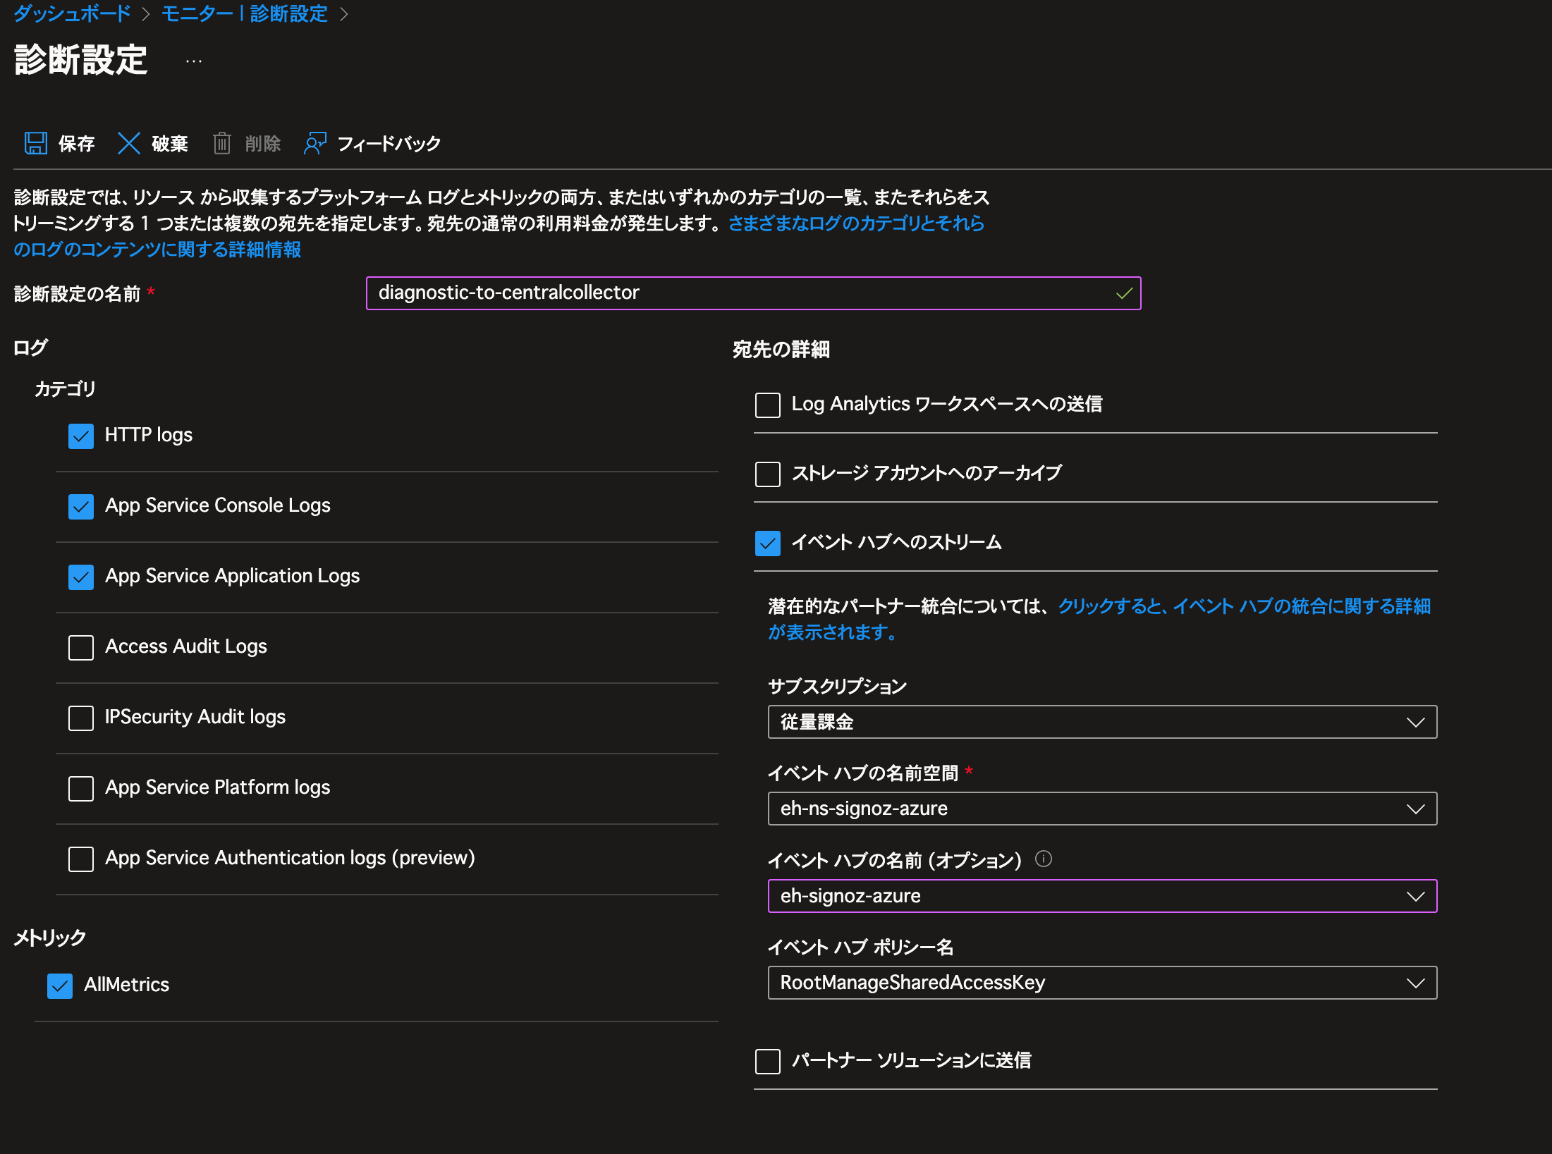Enable the Access Audit Logs checkbox
1552x1154 pixels.
[81, 647]
